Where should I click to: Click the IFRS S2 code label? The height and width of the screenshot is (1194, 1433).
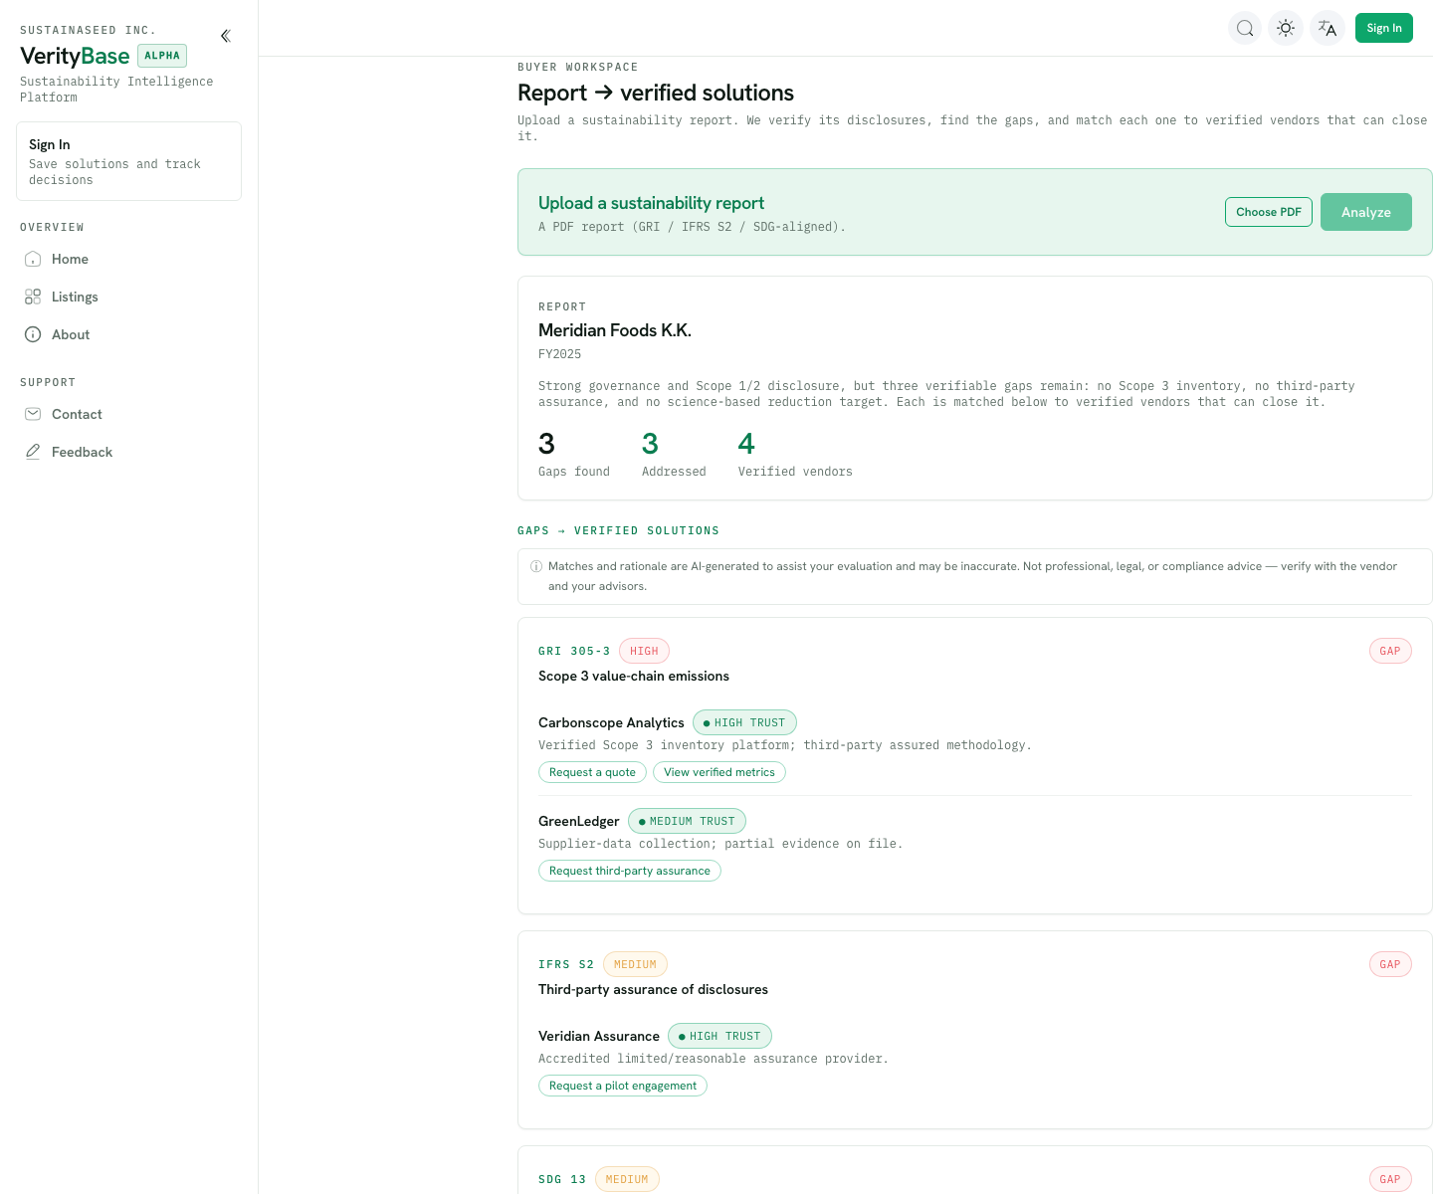[x=566, y=964]
